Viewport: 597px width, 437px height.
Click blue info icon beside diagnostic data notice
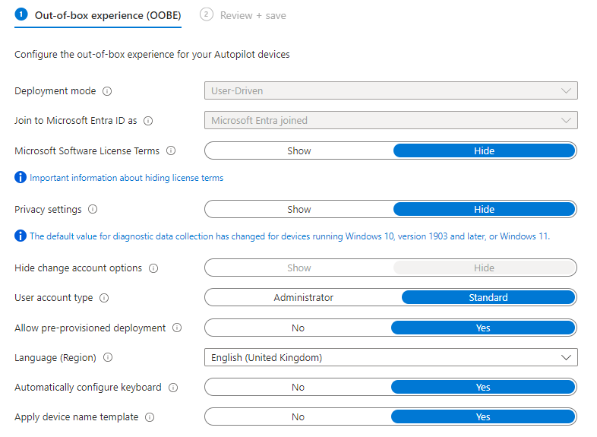pos(21,236)
